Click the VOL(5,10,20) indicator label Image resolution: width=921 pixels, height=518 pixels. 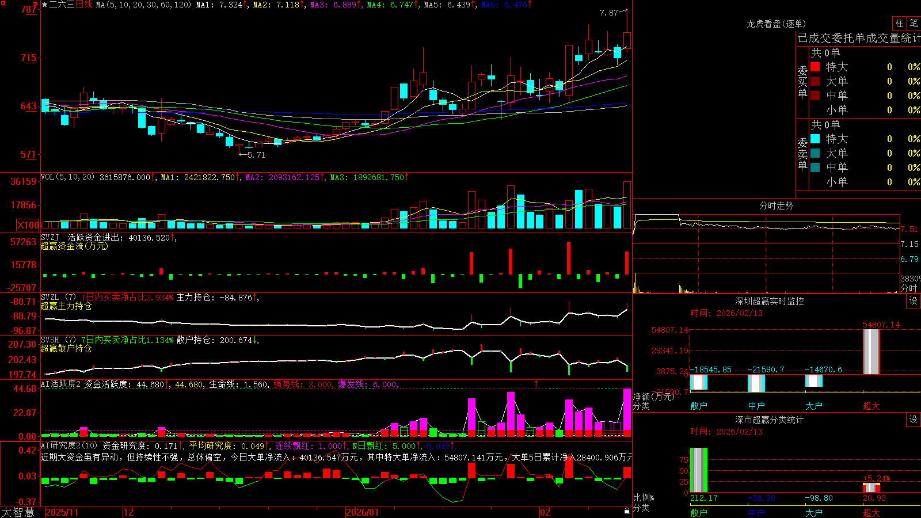67,177
